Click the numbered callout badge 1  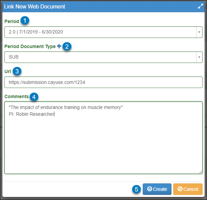pos(25,21)
